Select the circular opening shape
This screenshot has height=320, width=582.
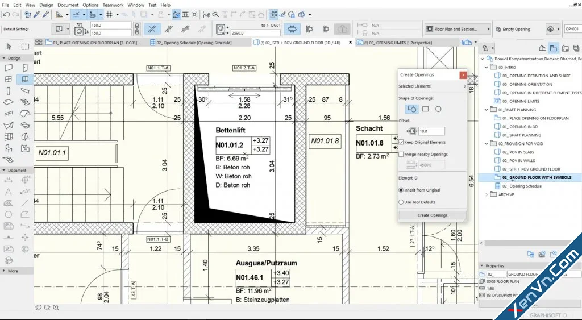coord(438,109)
